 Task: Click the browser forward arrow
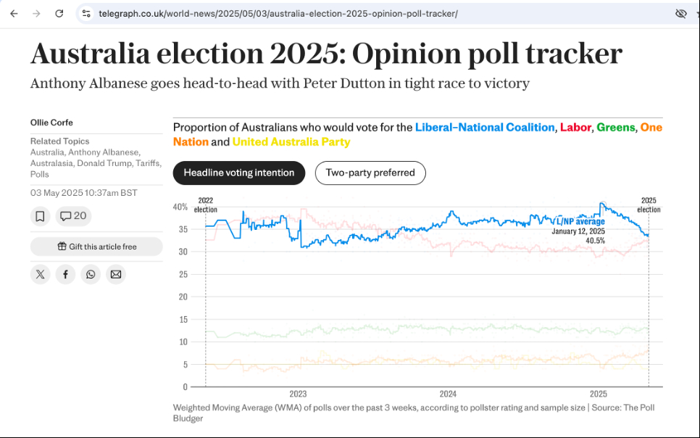36,14
